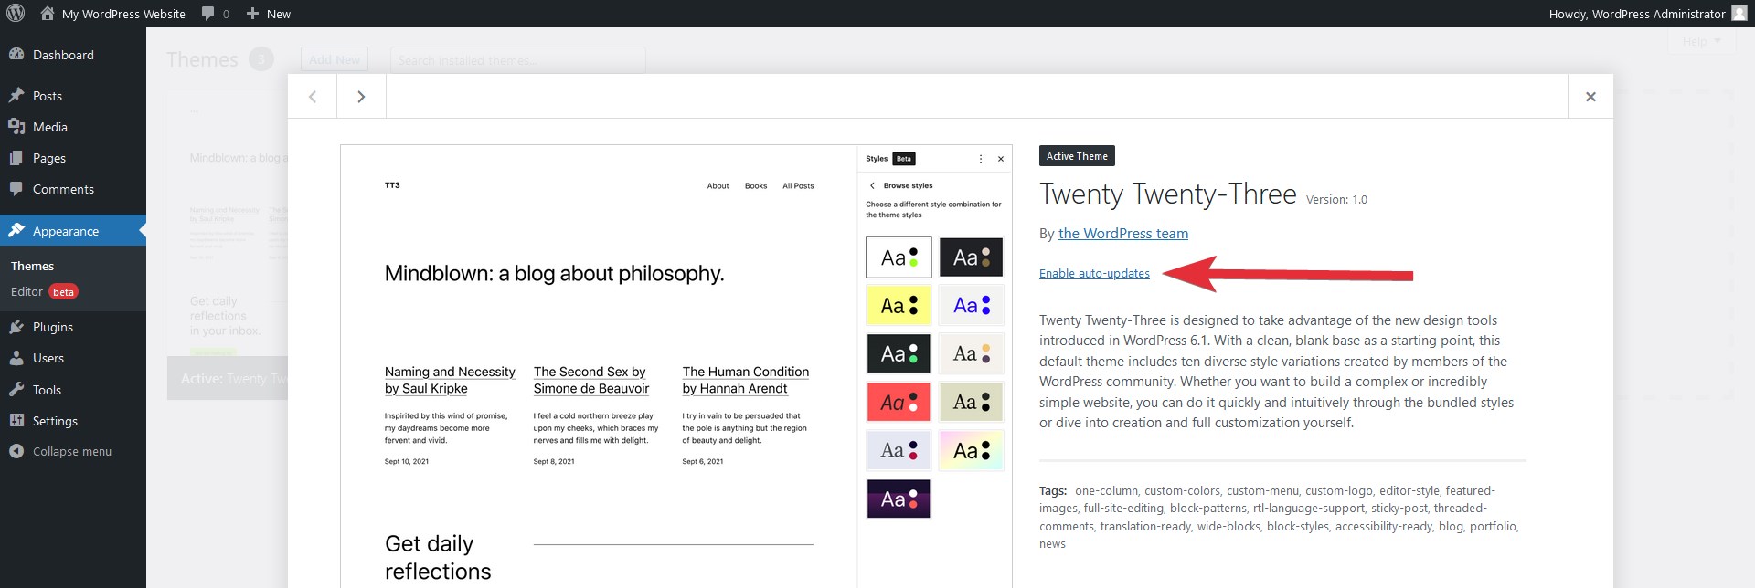Click Enable auto-updates link

[1094, 273]
